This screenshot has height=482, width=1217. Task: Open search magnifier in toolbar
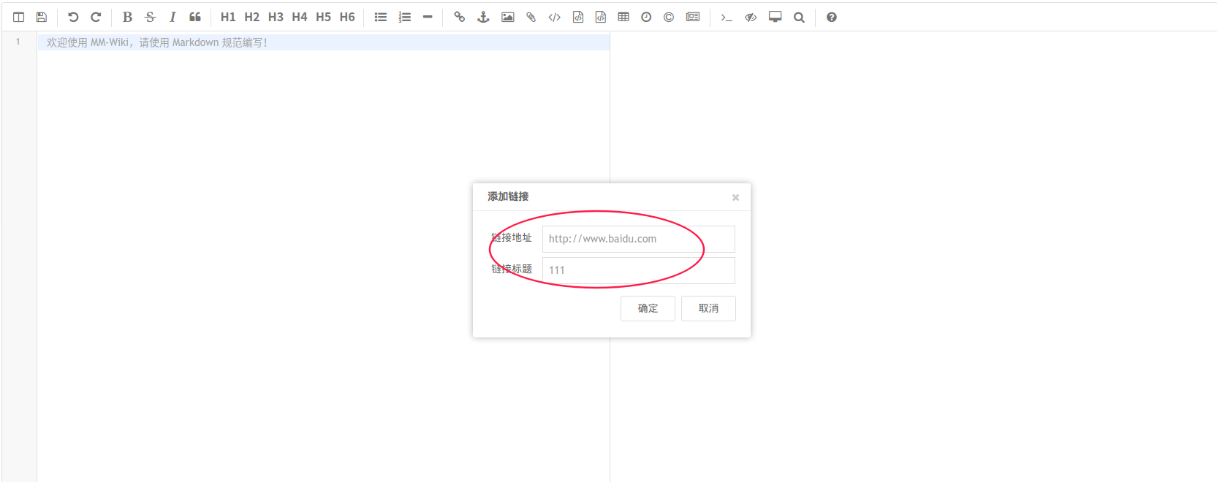pyautogui.click(x=800, y=17)
